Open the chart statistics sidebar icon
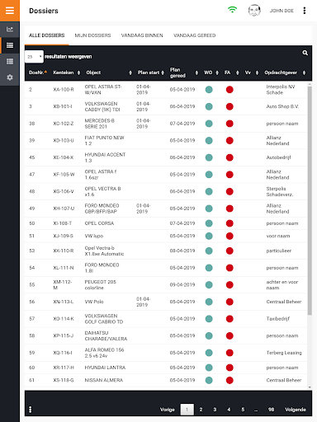 click(10, 29)
